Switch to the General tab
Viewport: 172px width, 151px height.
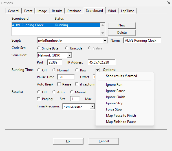tap(14, 11)
